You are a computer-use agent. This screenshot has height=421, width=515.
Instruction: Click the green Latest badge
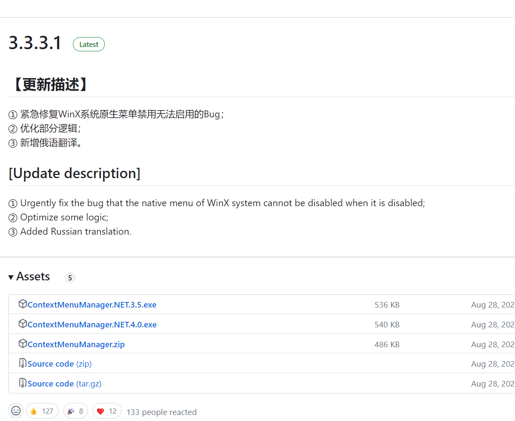pyautogui.click(x=89, y=44)
